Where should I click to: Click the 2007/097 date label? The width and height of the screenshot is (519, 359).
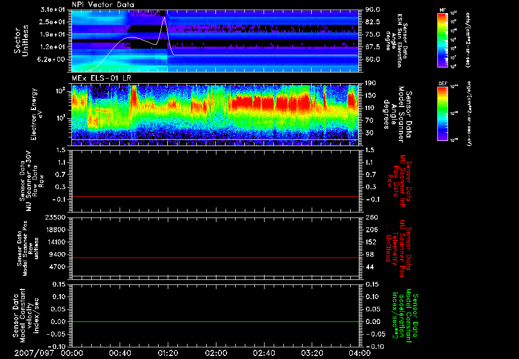pyautogui.click(x=34, y=353)
